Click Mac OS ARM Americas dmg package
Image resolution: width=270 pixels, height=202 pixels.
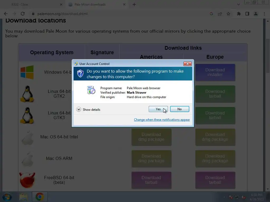point(151,159)
